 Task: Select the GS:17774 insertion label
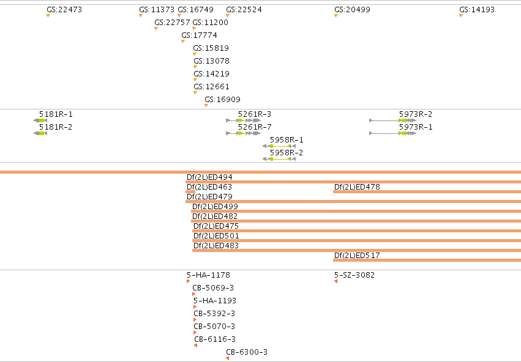coord(200,35)
